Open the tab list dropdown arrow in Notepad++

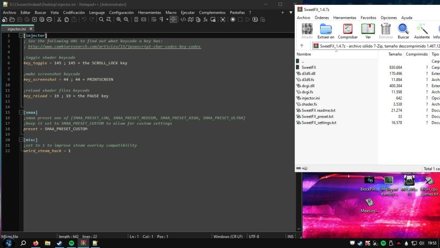coord(291,13)
